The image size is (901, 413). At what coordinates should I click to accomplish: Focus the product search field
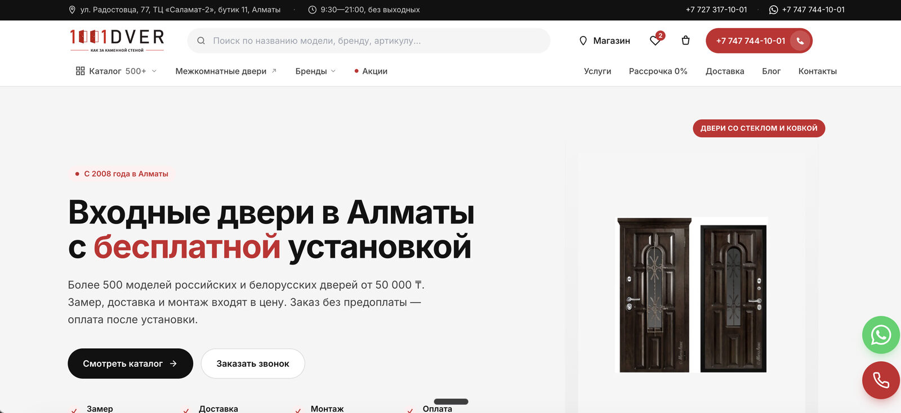coord(369,41)
